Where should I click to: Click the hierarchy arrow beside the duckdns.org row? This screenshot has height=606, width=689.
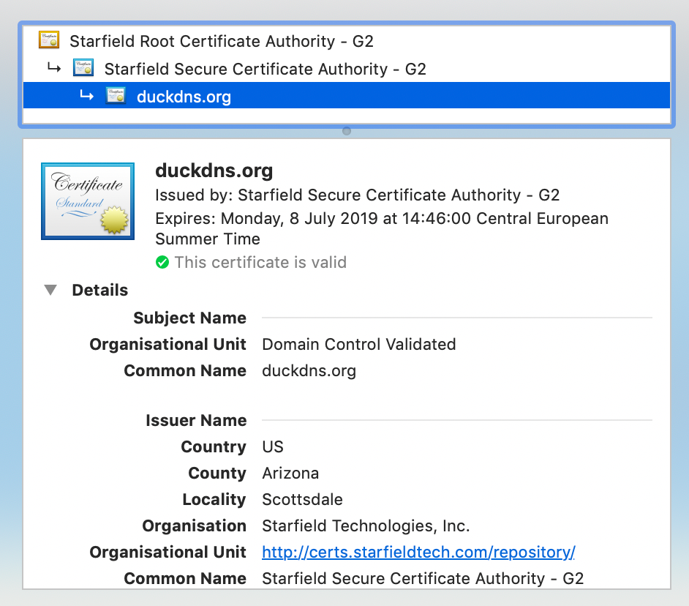pyautogui.click(x=86, y=96)
